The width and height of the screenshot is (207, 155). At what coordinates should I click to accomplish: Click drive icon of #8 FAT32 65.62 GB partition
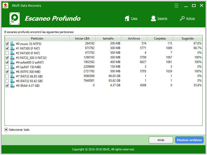click(x=12, y=81)
